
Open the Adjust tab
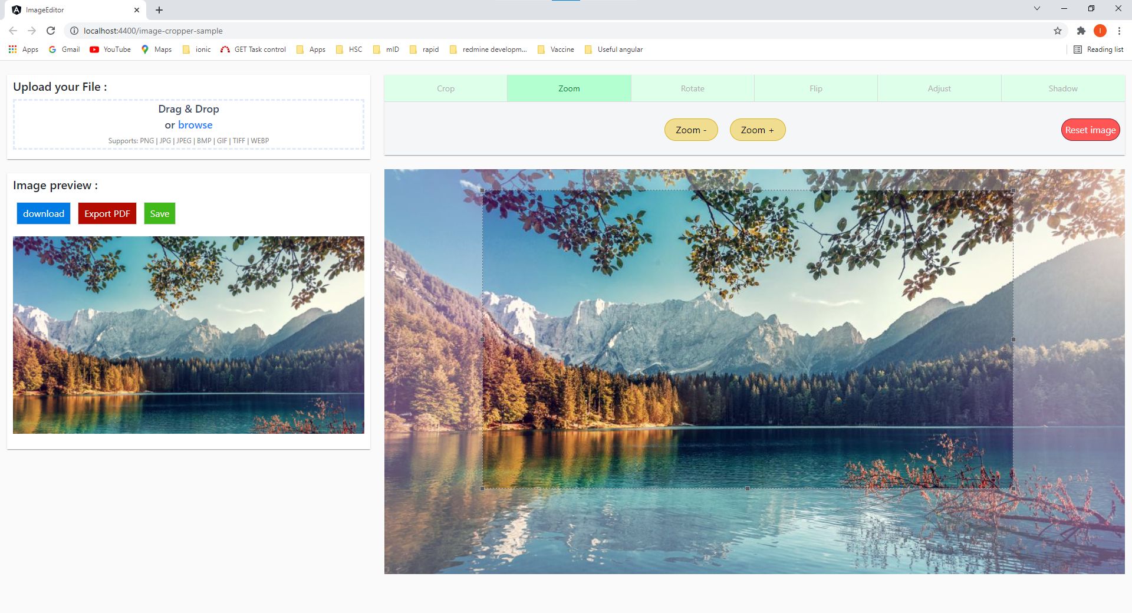coord(939,88)
